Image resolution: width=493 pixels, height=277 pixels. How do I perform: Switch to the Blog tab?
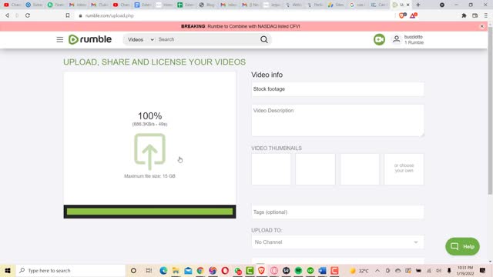207,5
